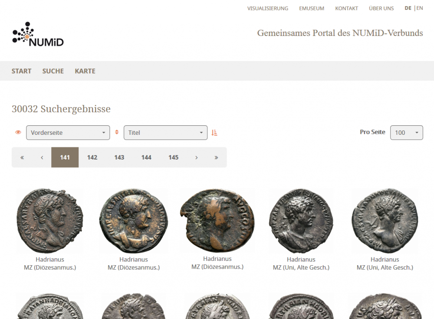Switch language to EN
The height and width of the screenshot is (319, 434).
tap(420, 8)
